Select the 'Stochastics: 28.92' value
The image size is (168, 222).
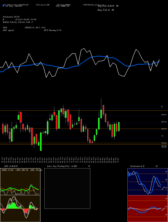click(11, 17)
